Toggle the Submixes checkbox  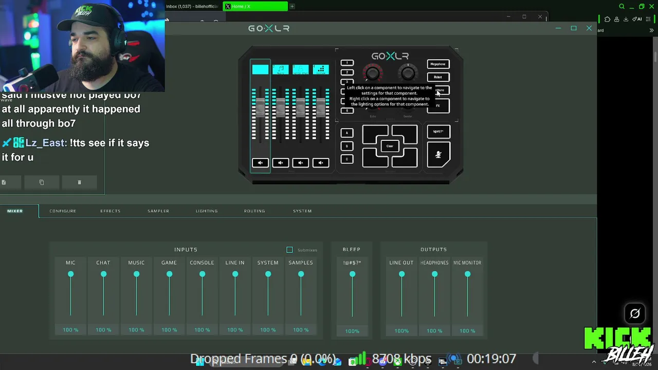(x=289, y=250)
